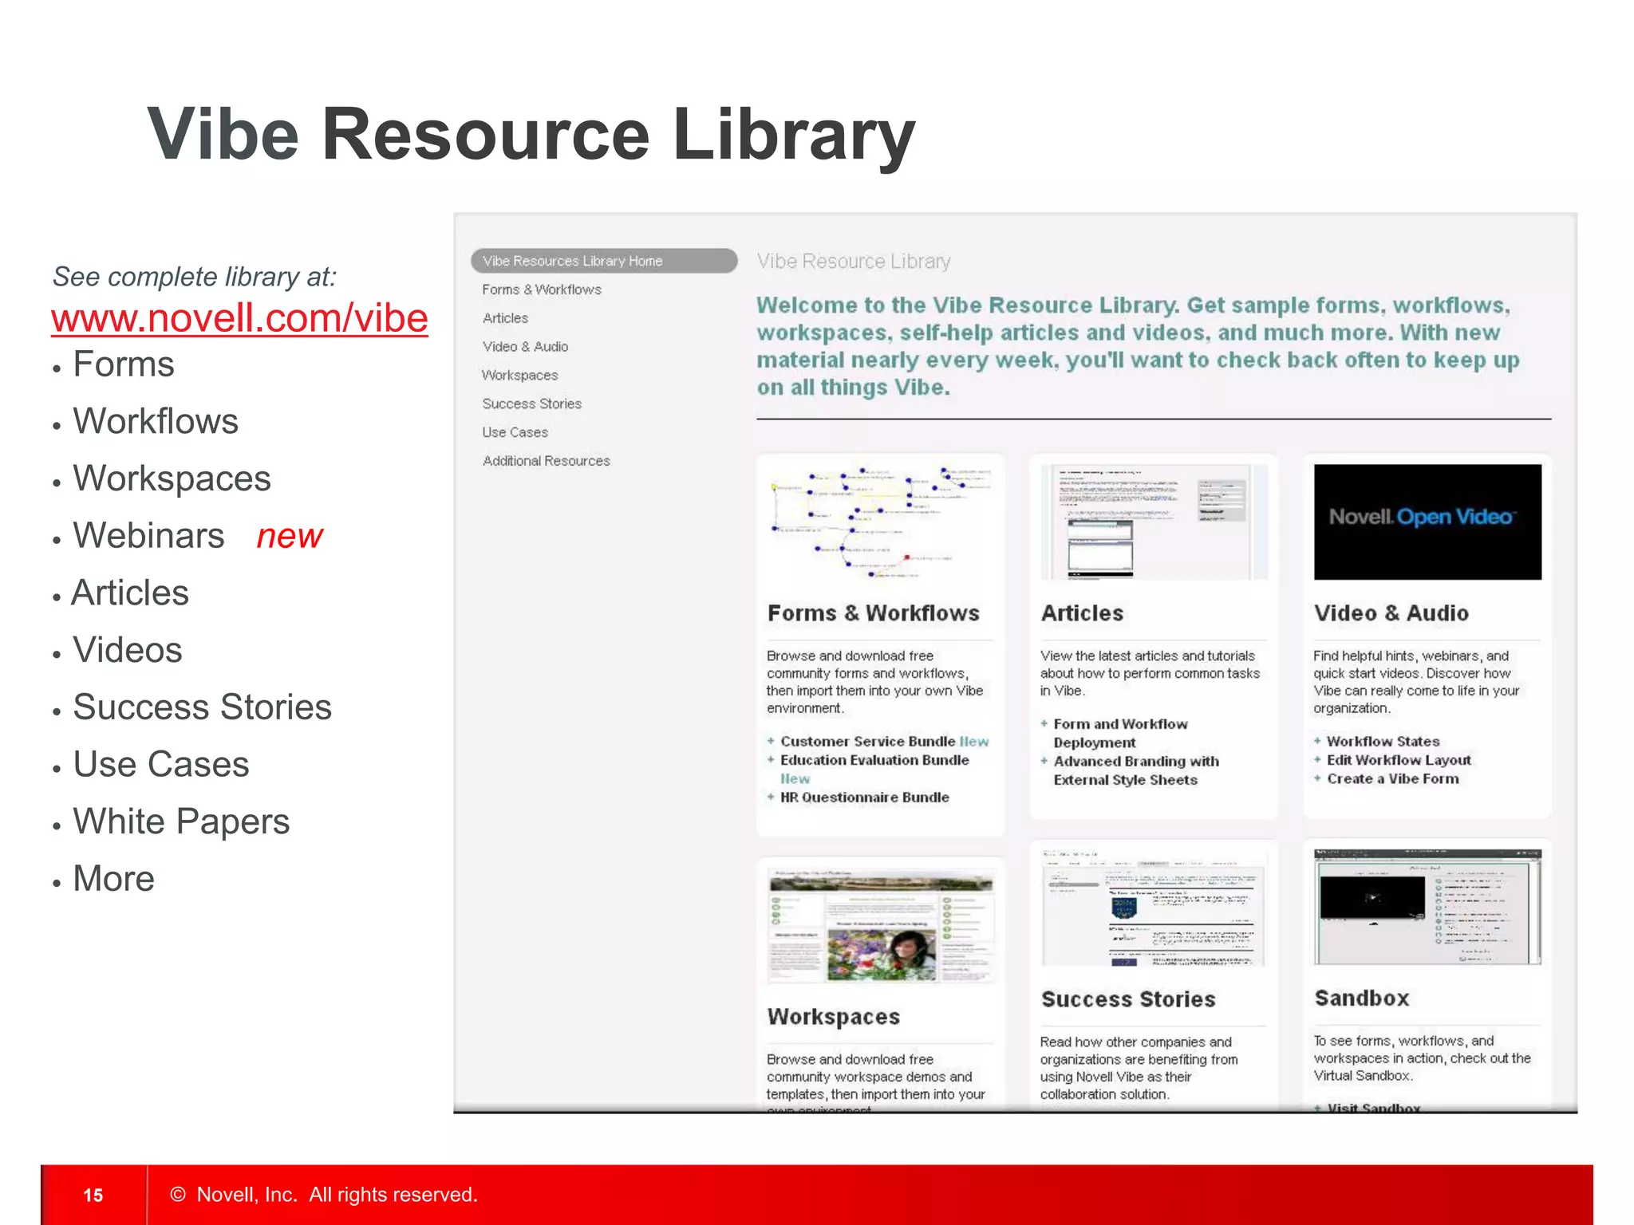The height and width of the screenshot is (1225, 1634).
Task: Select Vibe Resources Library Home in sidebar
Action: (x=604, y=261)
